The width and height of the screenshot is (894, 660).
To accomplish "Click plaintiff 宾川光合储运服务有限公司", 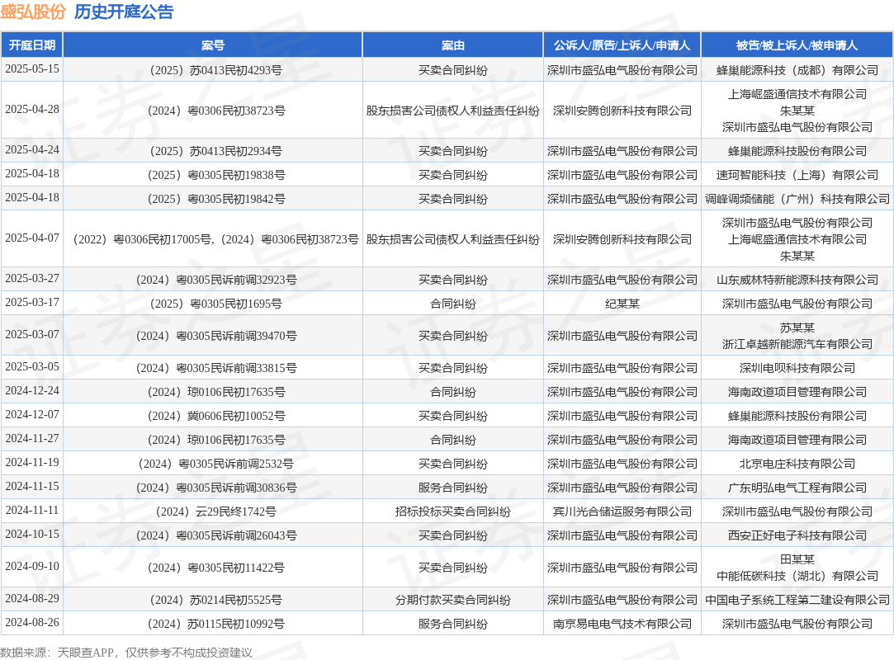I will click(x=622, y=511).
